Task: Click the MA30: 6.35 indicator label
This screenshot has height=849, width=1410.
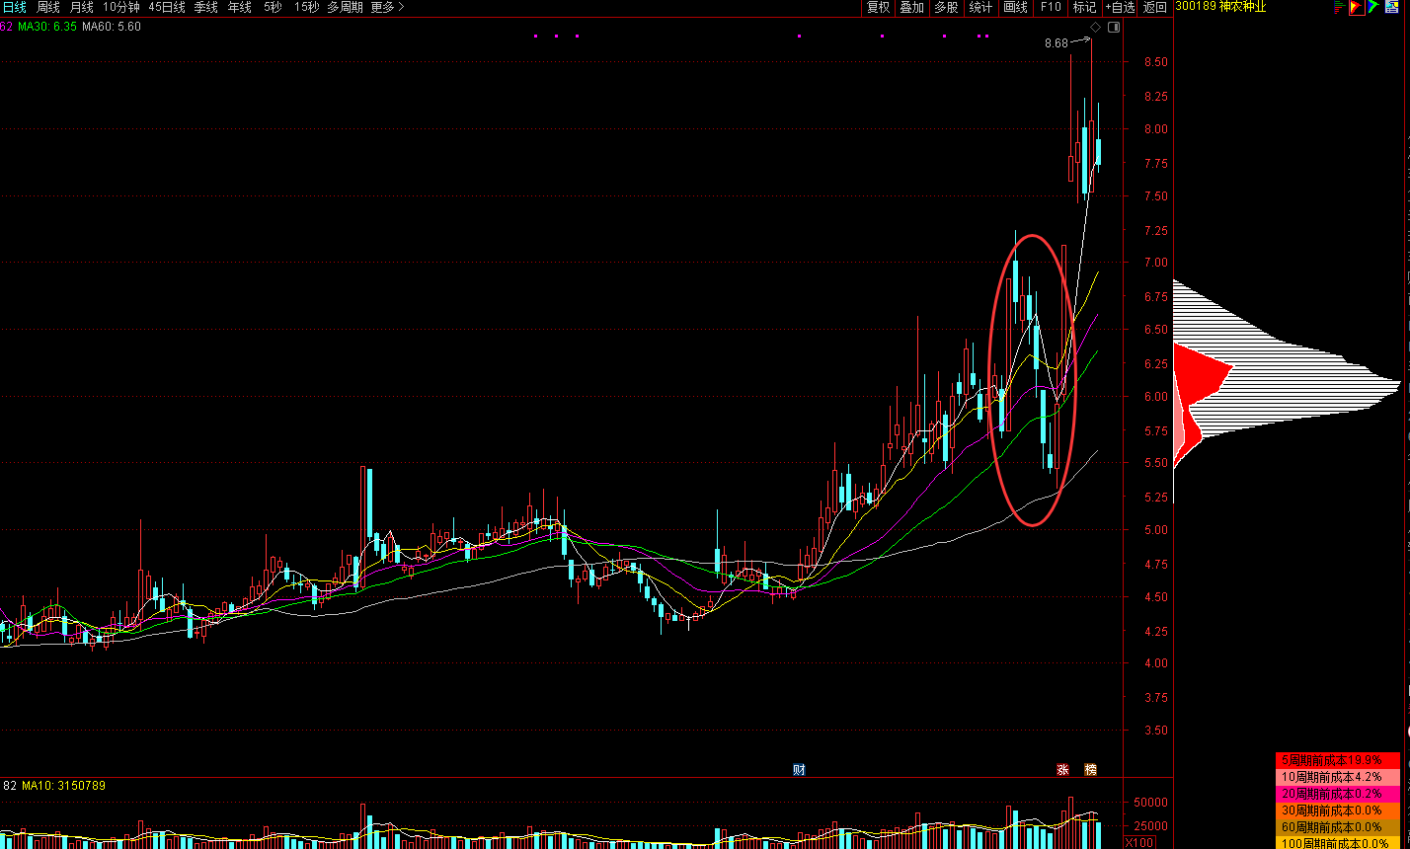Action: click(x=47, y=27)
